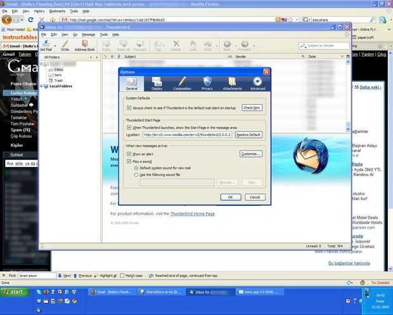Click Get Mail in Thunderbird toolbar

coord(46,45)
